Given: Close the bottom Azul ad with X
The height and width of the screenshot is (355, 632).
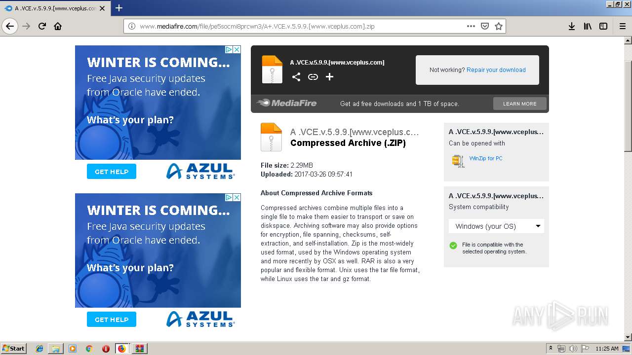Looking at the screenshot, I should [x=237, y=197].
